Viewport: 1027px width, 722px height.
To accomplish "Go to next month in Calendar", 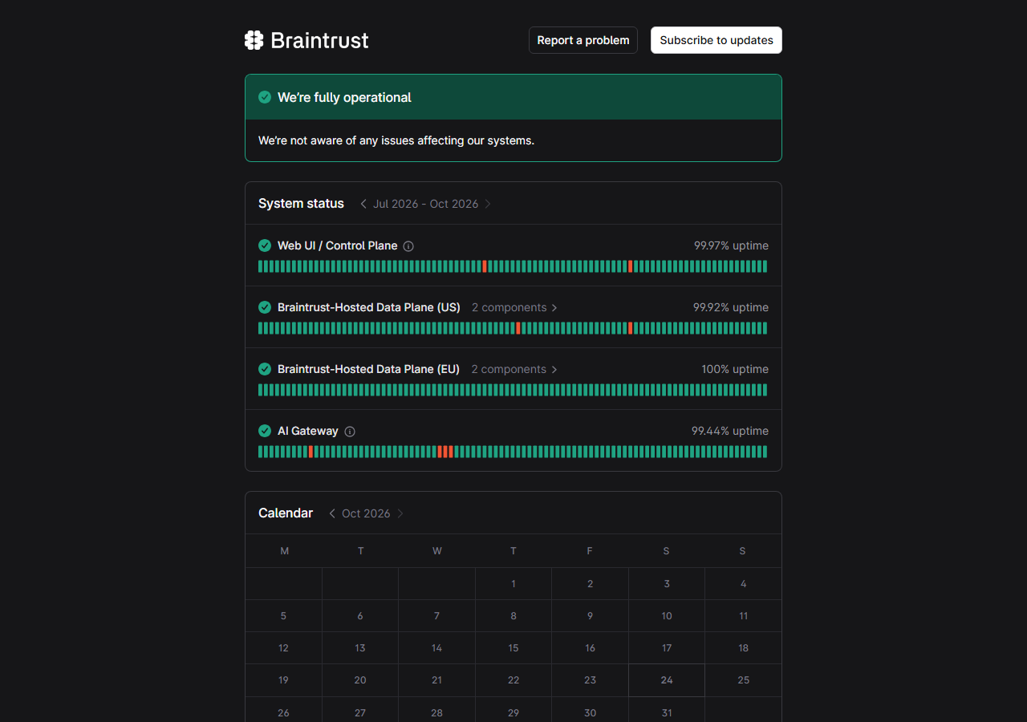I will (400, 513).
